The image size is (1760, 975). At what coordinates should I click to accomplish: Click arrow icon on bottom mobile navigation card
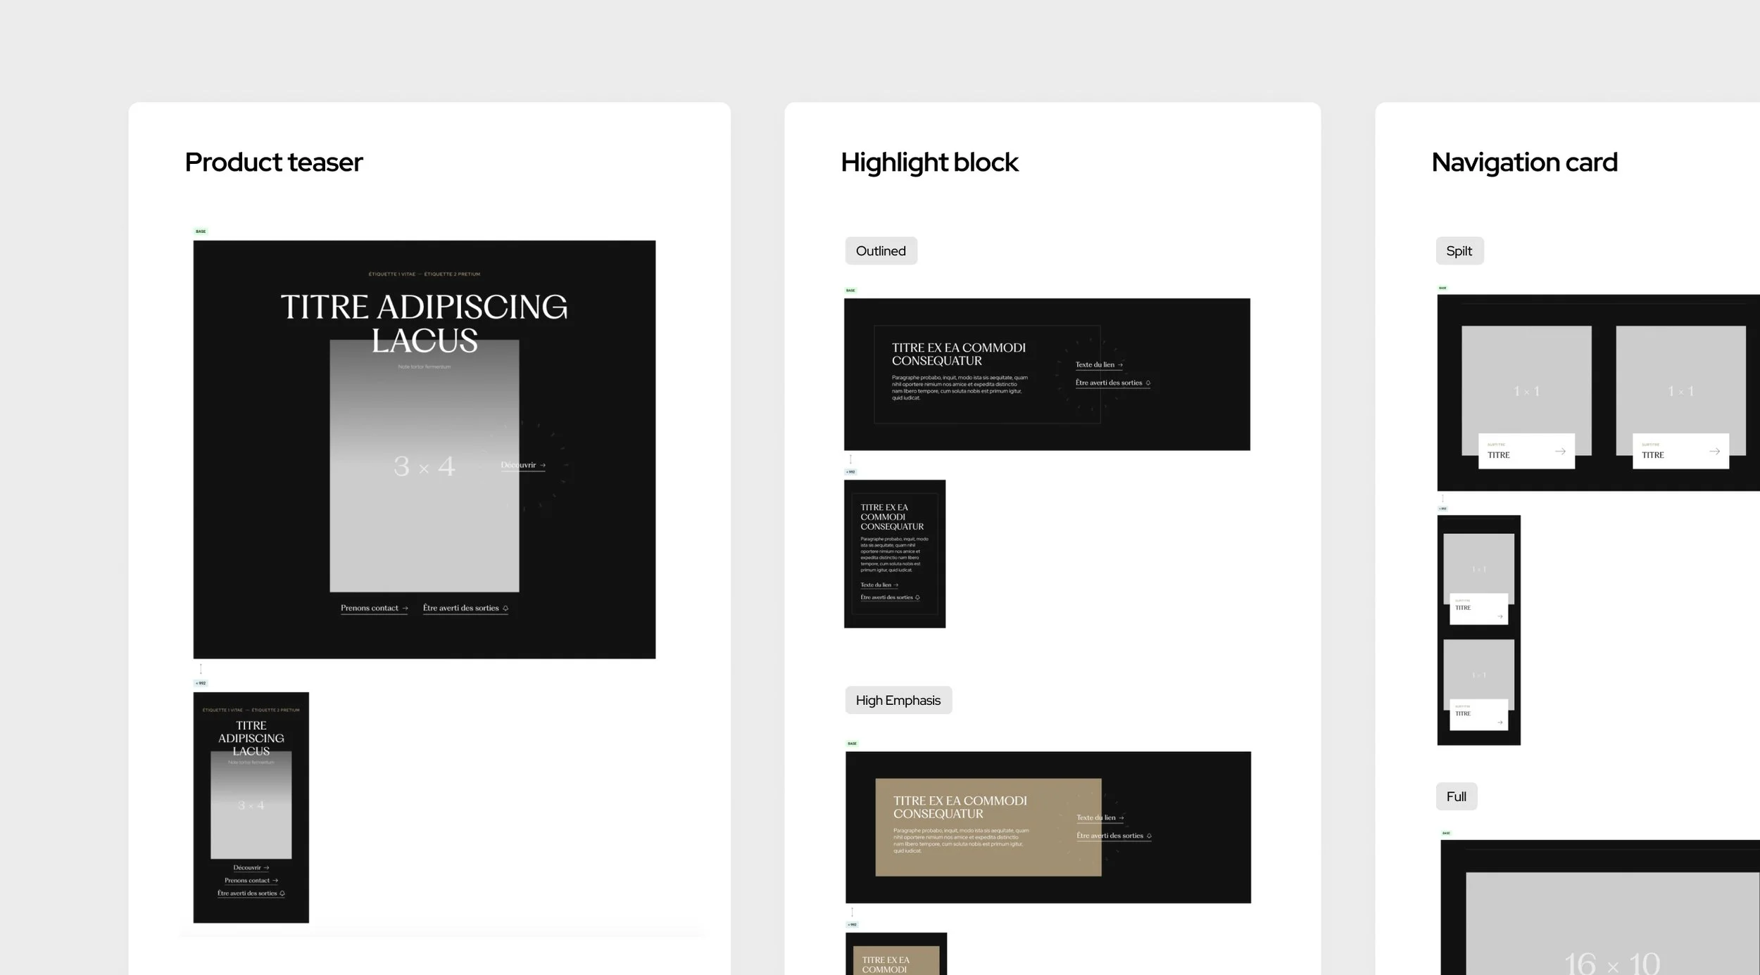point(1500,722)
